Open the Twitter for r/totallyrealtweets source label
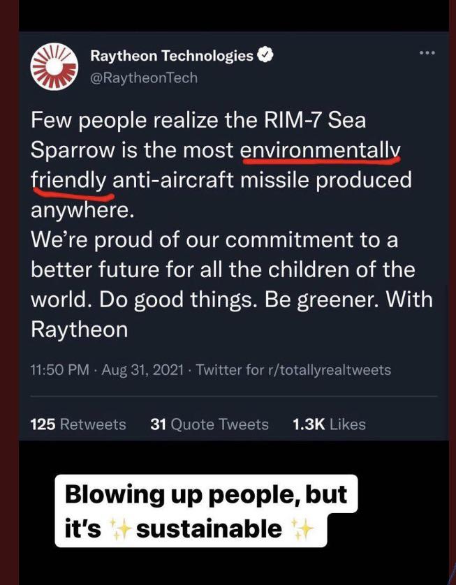The height and width of the screenshot is (585, 456). [293, 370]
